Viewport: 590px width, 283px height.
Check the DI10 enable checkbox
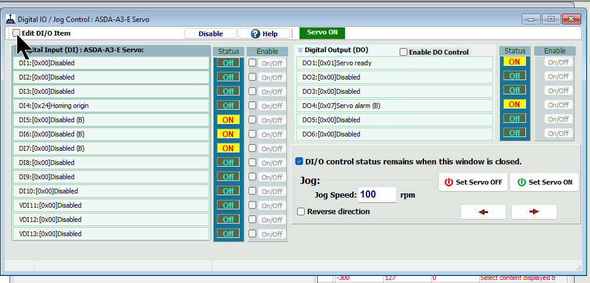(x=252, y=191)
